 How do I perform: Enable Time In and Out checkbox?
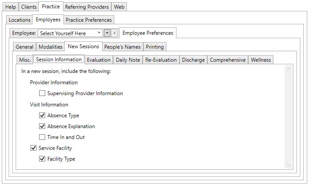click(x=42, y=137)
